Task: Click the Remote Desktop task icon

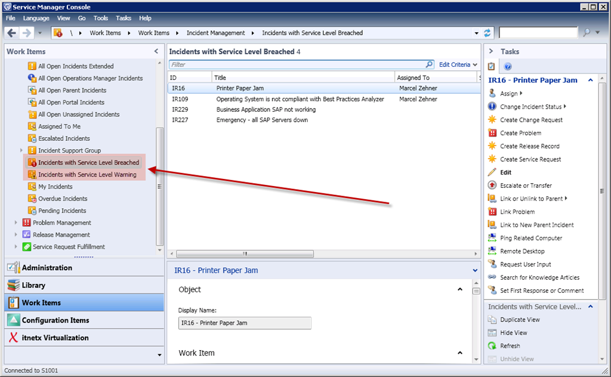Action: [492, 251]
